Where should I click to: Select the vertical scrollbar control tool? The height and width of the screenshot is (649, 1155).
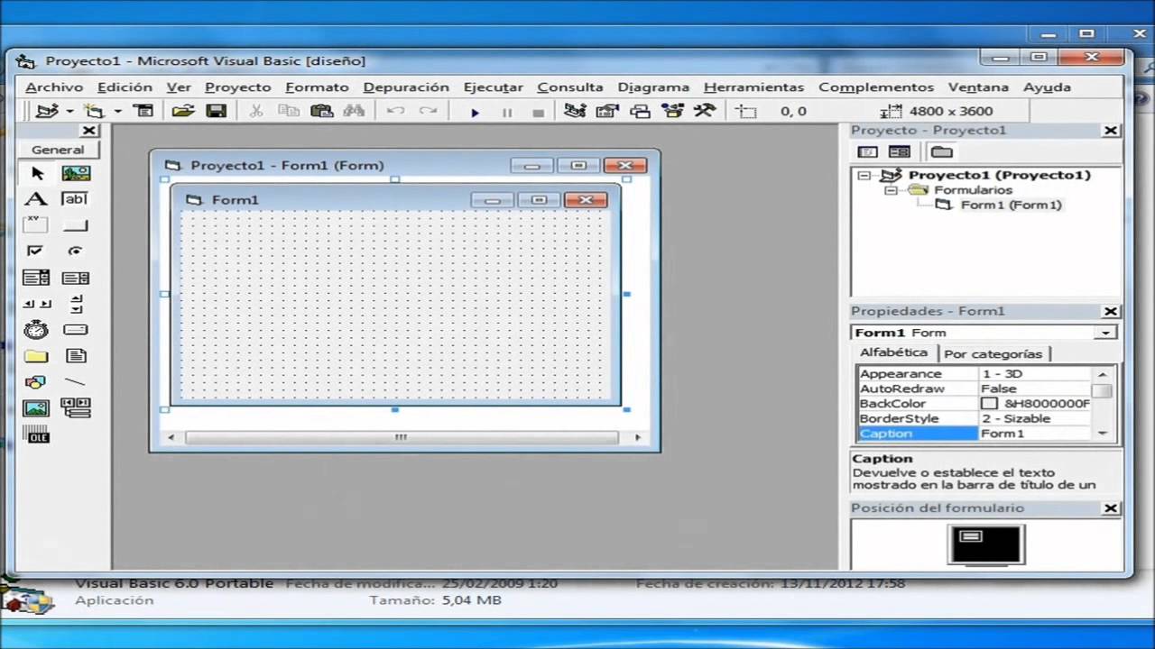click(76, 304)
